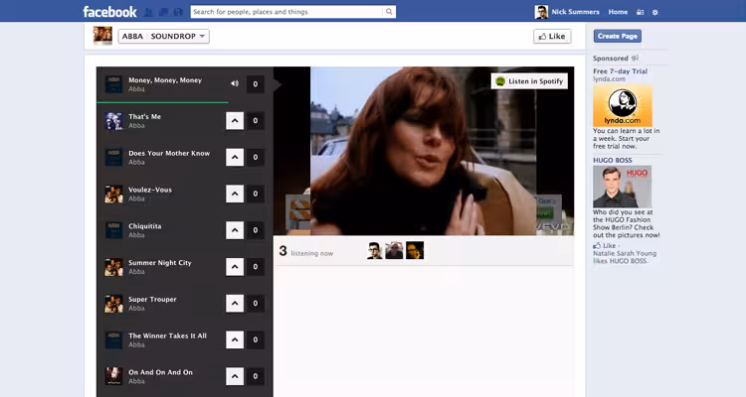The width and height of the screenshot is (746, 397).
Task: Open Facebook messages icon
Action: click(x=163, y=12)
